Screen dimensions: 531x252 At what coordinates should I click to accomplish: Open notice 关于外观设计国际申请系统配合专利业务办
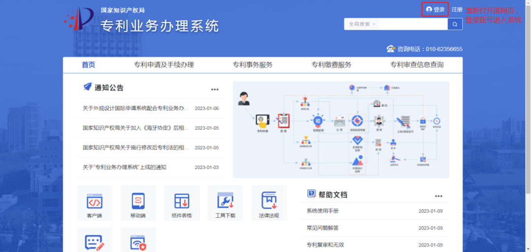pos(136,109)
